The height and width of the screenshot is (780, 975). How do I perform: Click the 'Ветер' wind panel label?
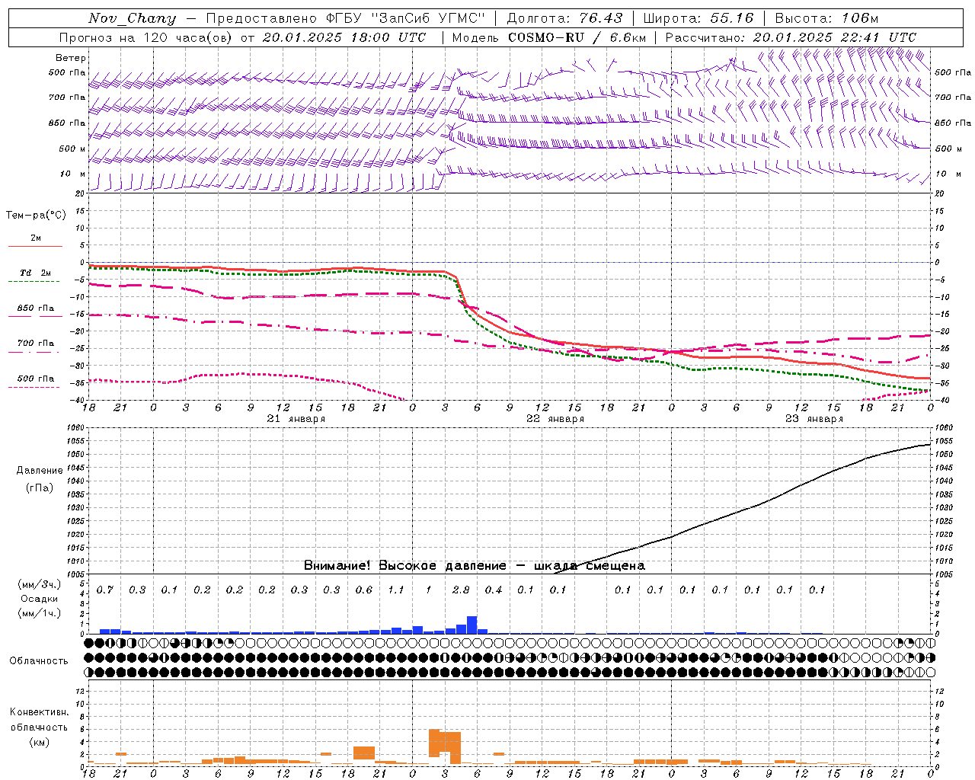[x=71, y=58]
